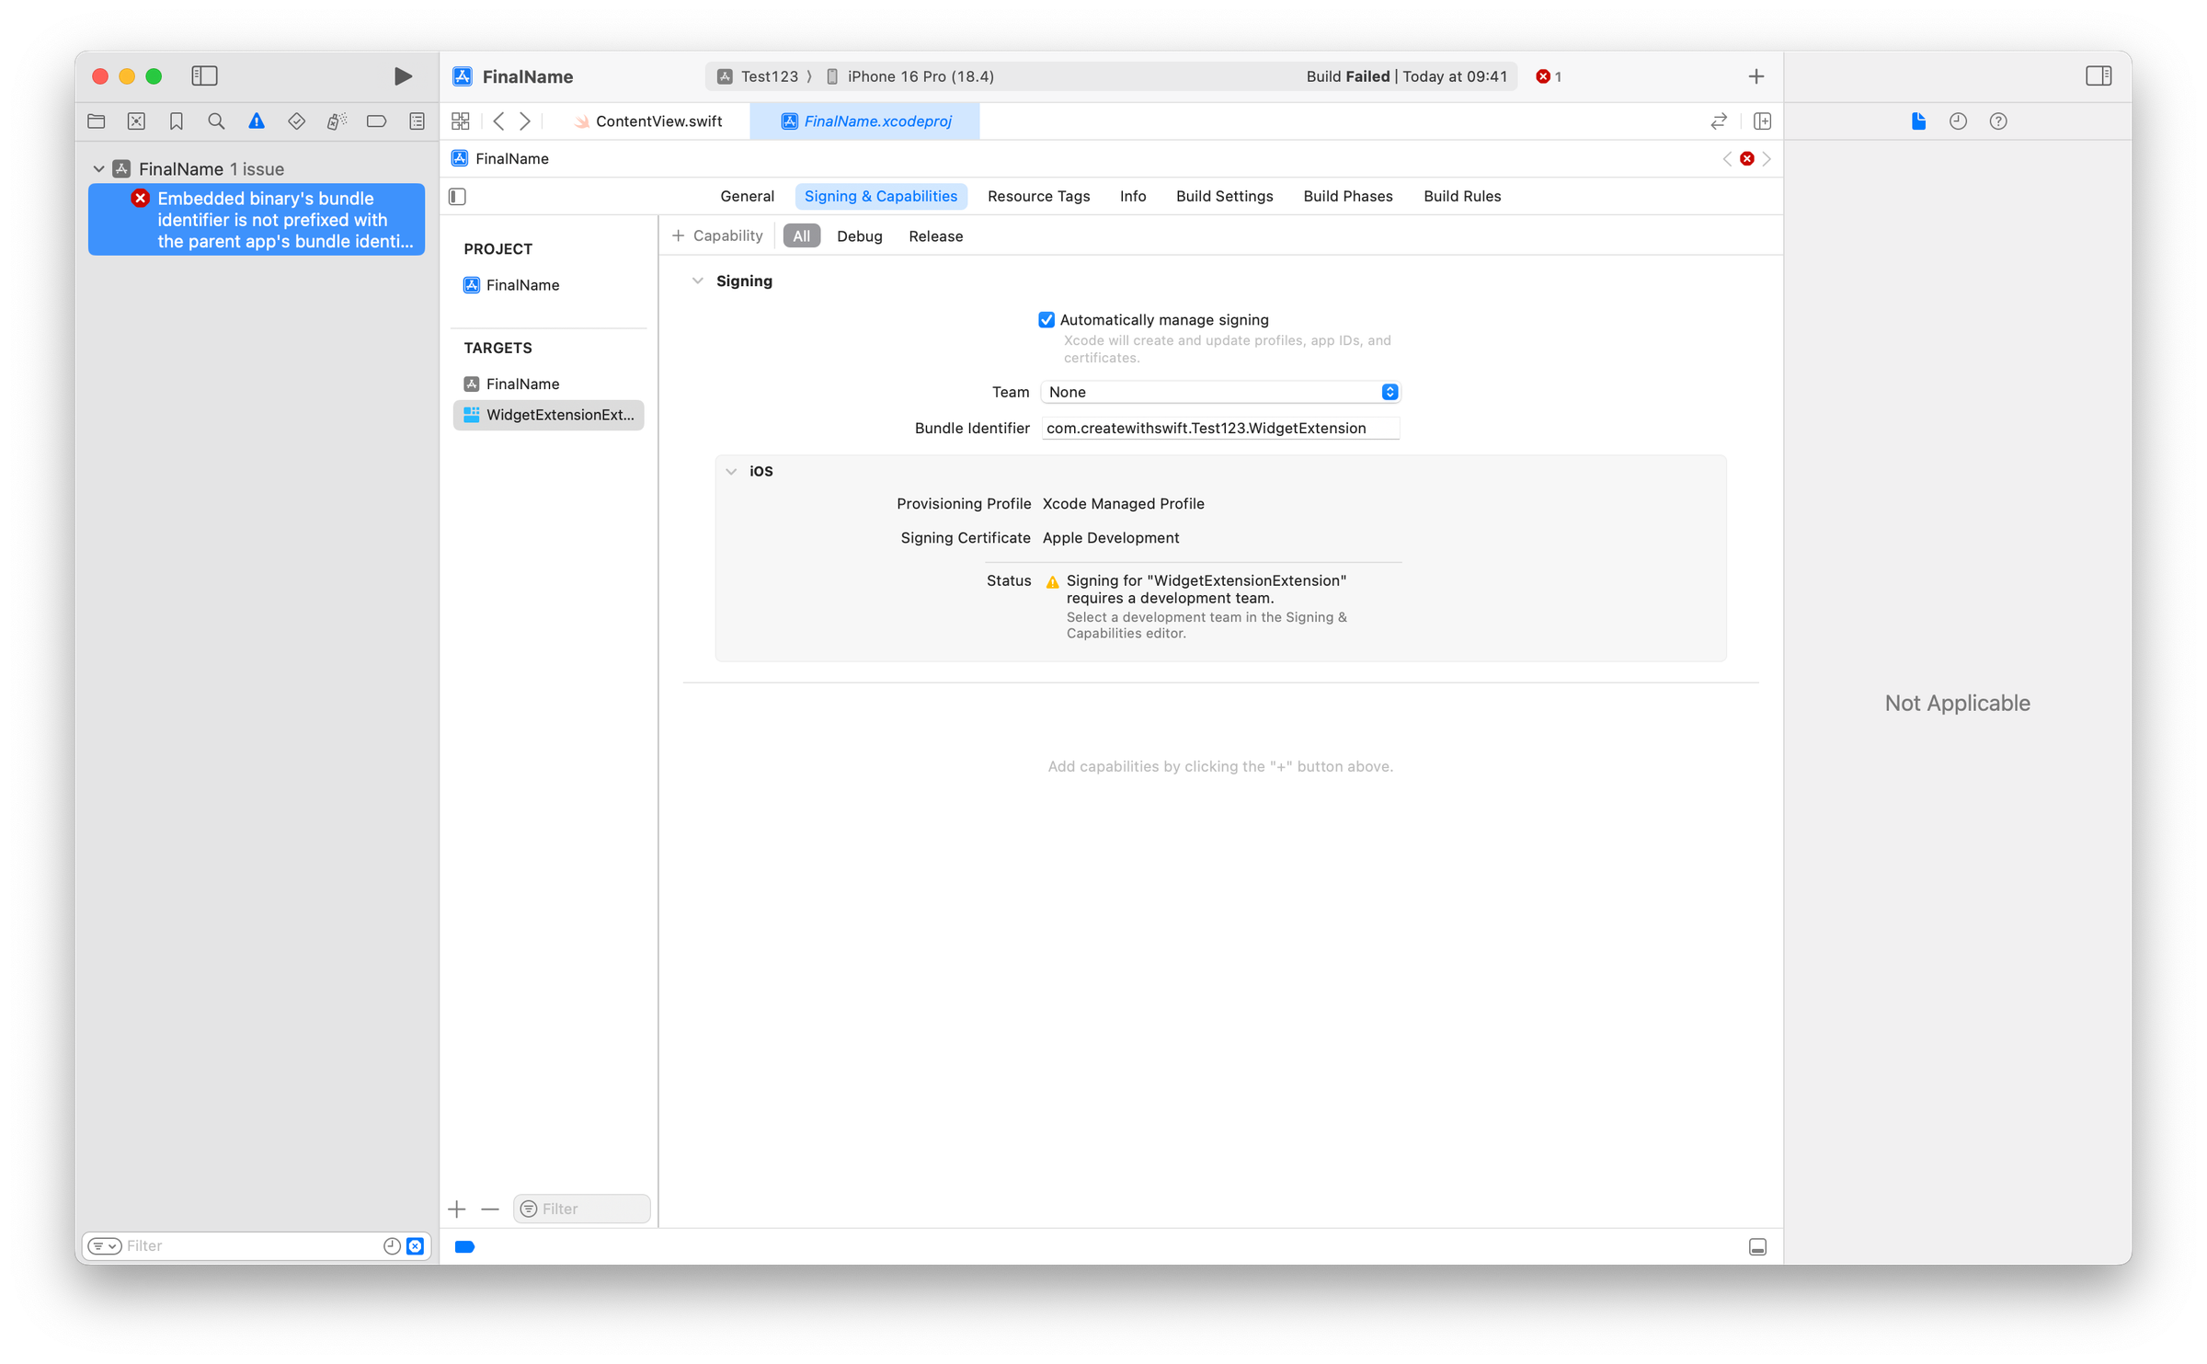Show the Bookmark navigator
The height and width of the screenshot is (1364, 2207).
(176, 120)
